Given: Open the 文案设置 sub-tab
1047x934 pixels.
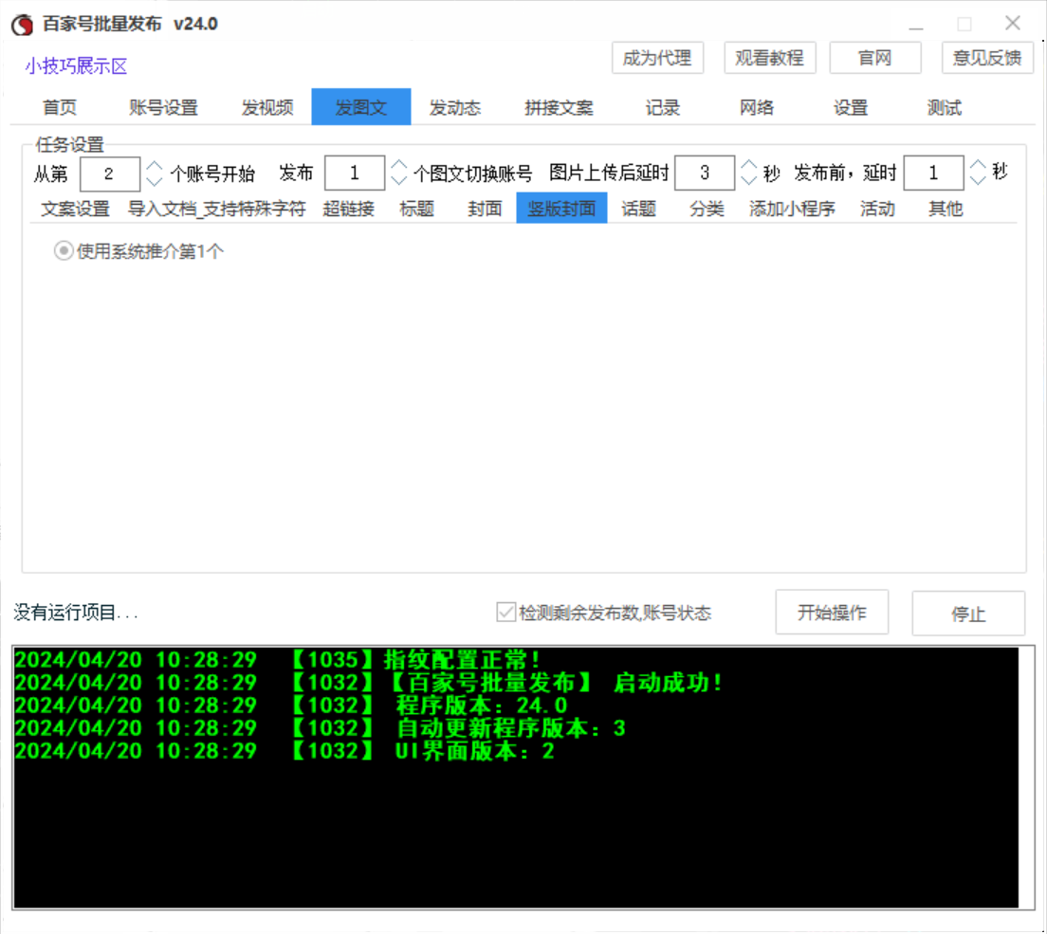Looking at the screenshot, I should click(76, 209).
